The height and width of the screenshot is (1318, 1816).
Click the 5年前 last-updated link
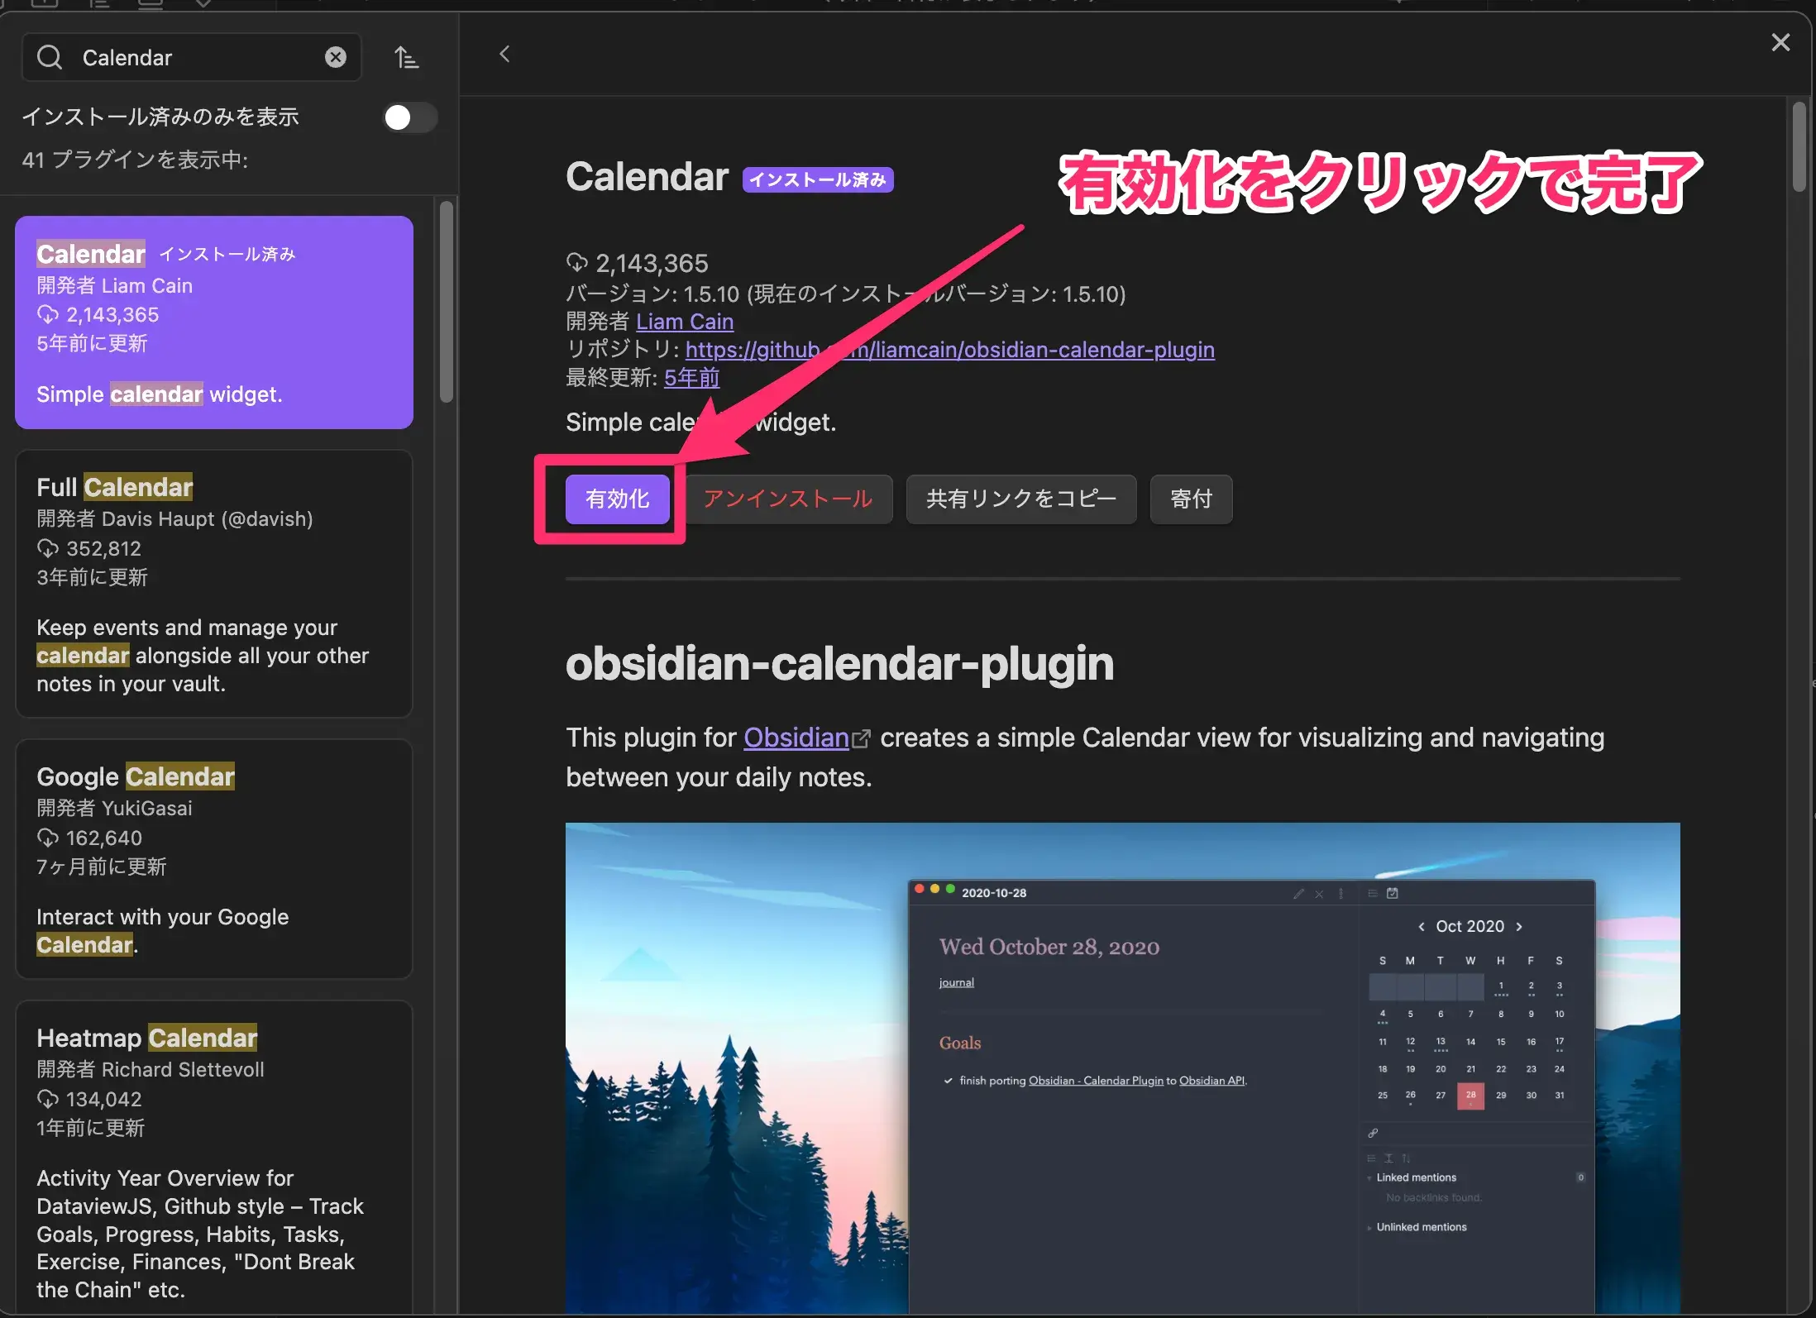[692, 378]
